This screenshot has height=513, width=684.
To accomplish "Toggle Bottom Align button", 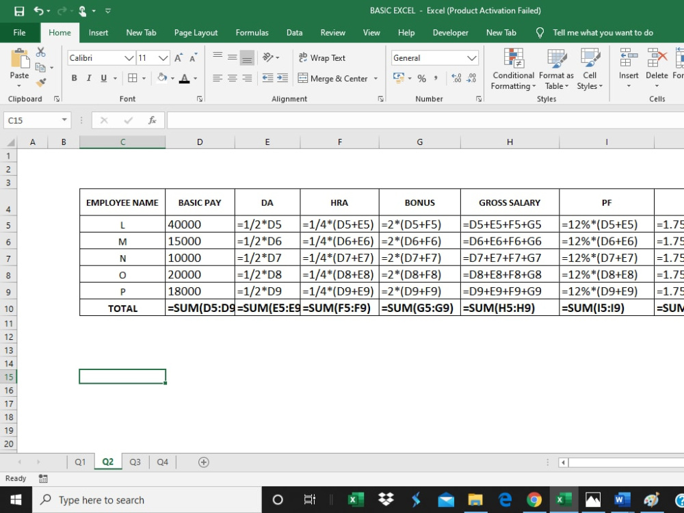I will point(248,58).
